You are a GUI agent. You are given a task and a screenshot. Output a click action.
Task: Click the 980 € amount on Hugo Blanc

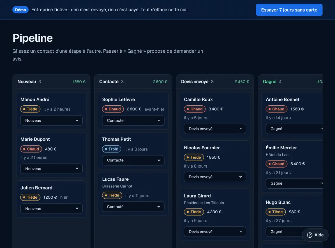[x=294, y=212]
